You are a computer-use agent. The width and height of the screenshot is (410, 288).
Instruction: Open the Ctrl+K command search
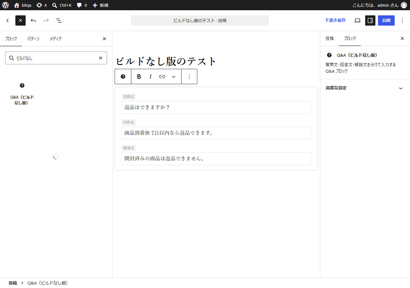point(62,5)
